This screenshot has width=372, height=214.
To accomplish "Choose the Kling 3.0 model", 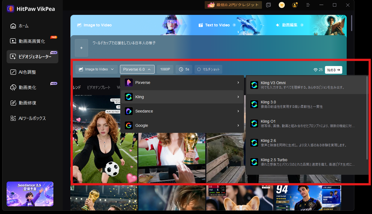I will pyautogui.click(x=307, y=104).
